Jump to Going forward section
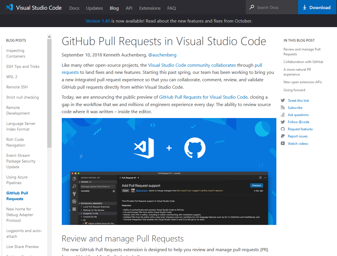337x256 pixels. 294,90
